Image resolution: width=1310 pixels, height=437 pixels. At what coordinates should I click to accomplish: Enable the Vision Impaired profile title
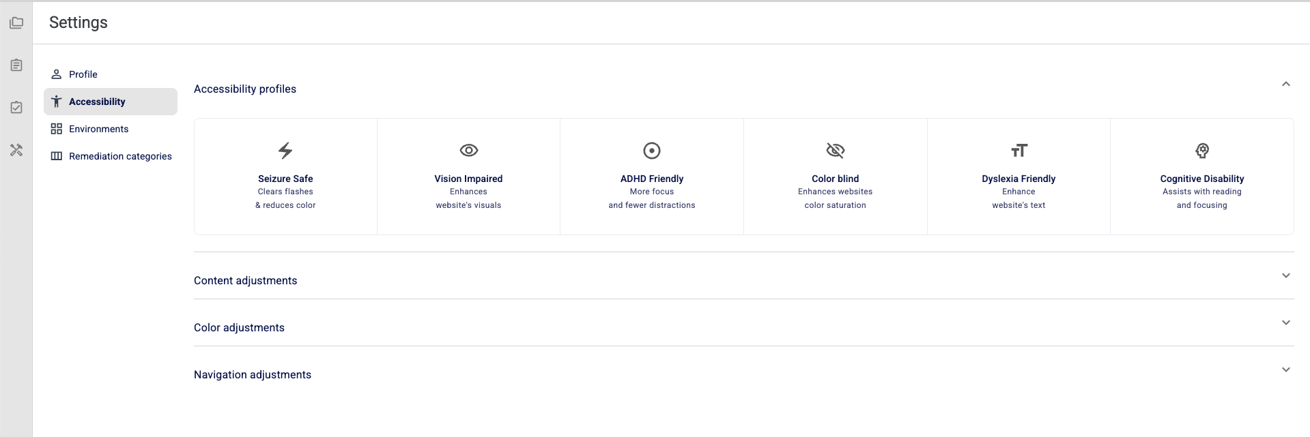468,179
